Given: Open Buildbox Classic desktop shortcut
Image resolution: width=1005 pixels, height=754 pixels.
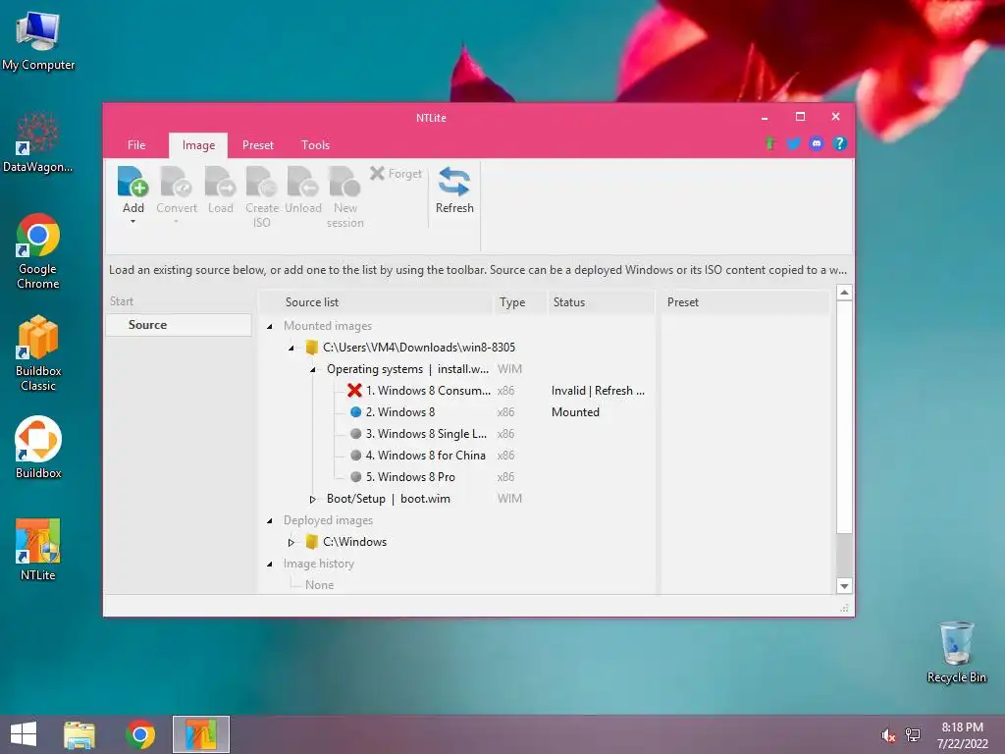Looking at the screenshot, I should pyautogui.click(x=38, y=353).
